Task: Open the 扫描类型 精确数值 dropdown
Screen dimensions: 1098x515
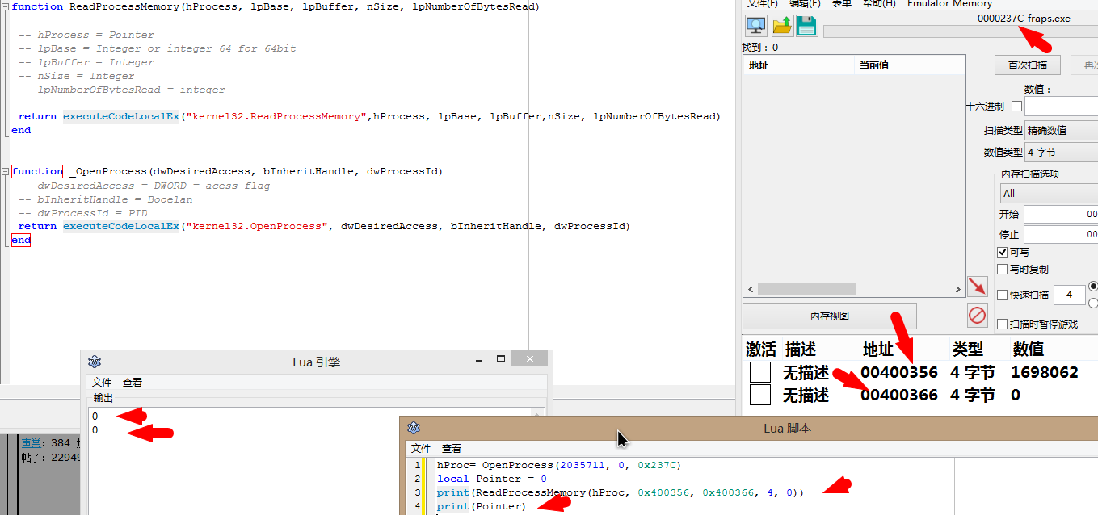Action: pos(1061,130)
